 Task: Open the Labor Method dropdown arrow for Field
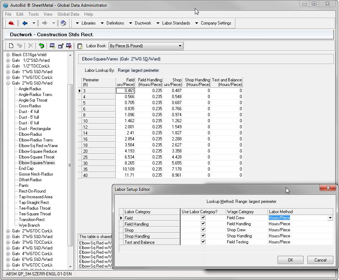[x=330, y=218]
